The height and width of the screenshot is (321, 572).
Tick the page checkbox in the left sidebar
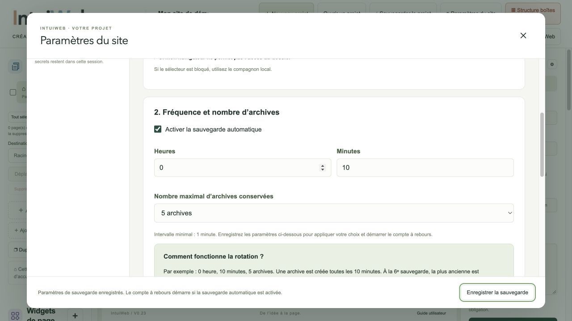(13, 92)
